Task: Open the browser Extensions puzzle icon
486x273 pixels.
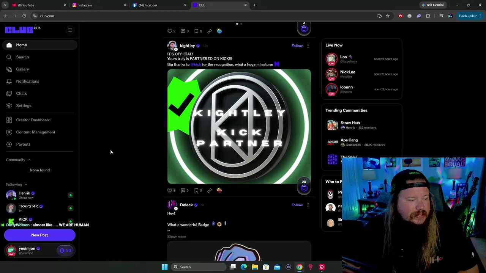Action: click(428, 16)
